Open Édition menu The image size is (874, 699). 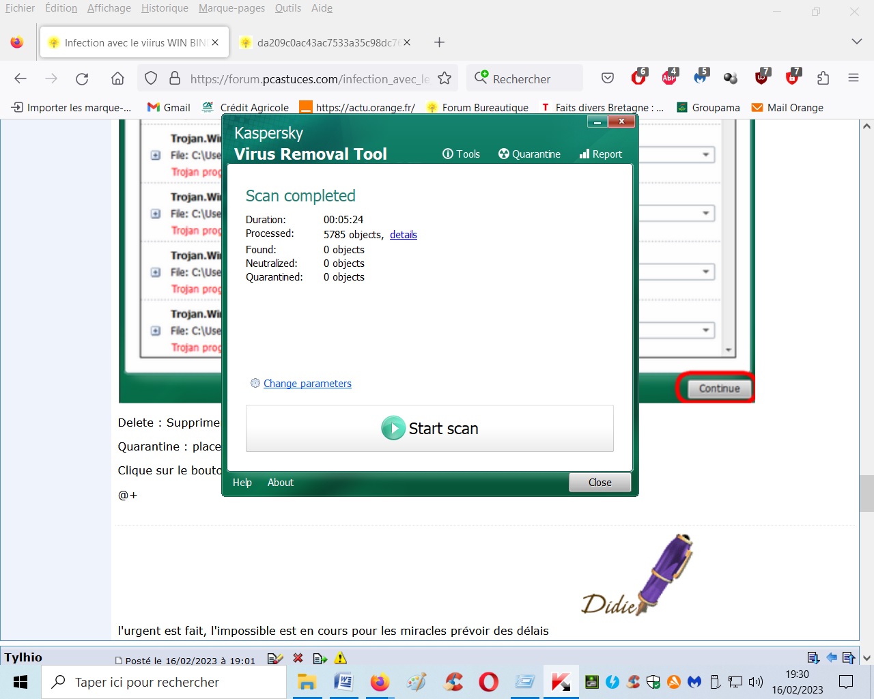61,8
